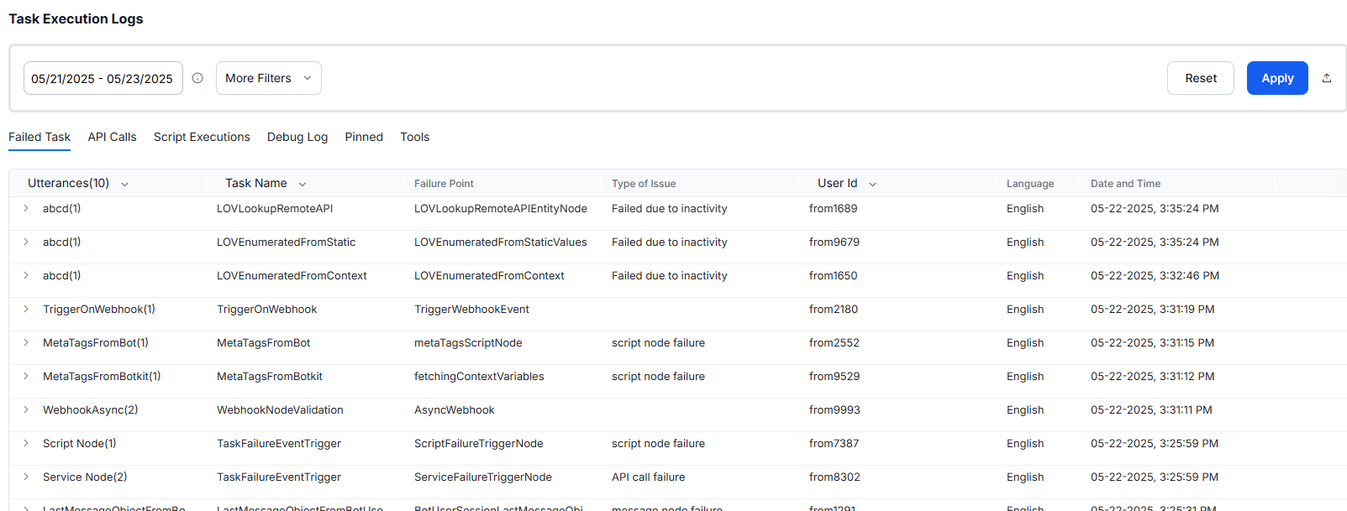This screenshot has height=511, width=1347.
Task: Click the API call failure issue type
Action: click(648, 477)
